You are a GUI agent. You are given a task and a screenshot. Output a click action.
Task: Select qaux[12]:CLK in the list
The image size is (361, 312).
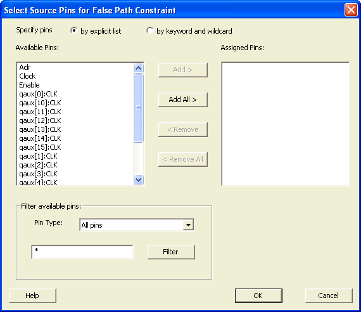pos(40,120)
